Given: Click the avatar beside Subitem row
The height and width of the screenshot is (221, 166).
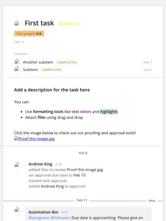Looking at the screenshot, I should (x=17, y=70).
